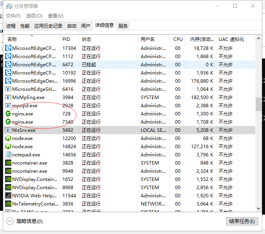Click the node.exe icon for PID 16824
This screenshot has width=265, height=234.
click(8, 146)
